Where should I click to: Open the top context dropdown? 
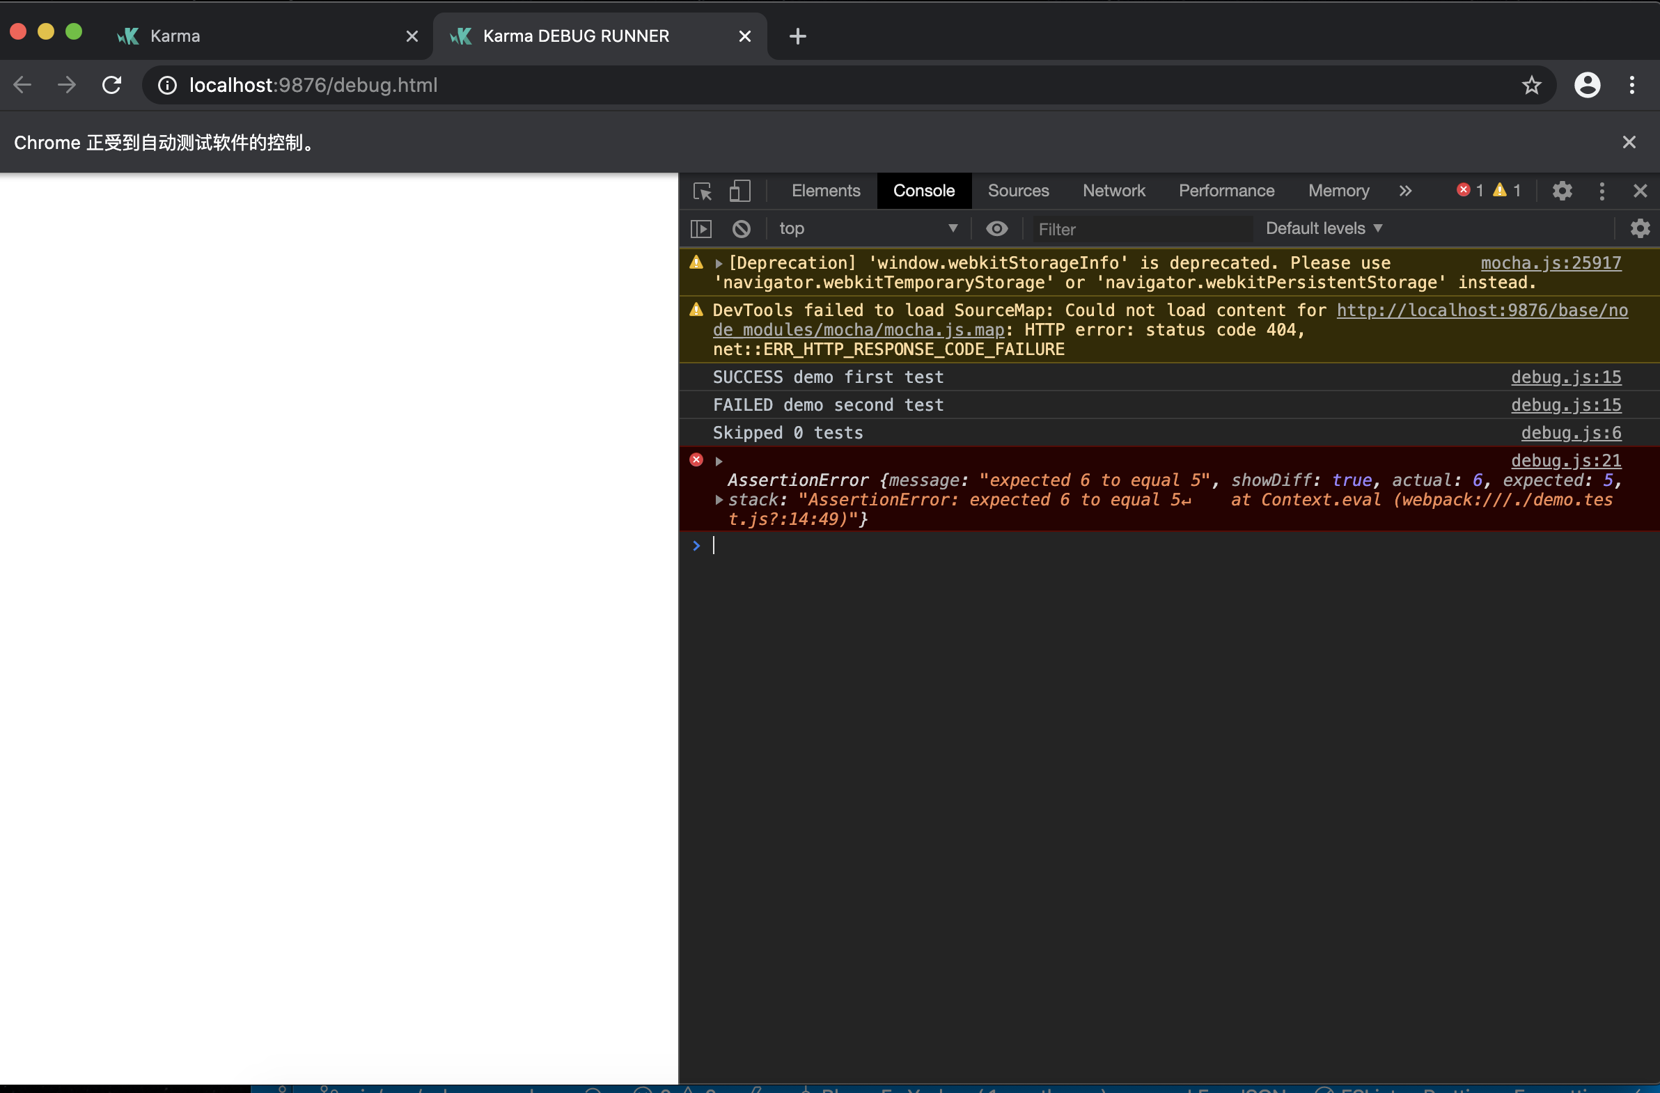[868, 229]
